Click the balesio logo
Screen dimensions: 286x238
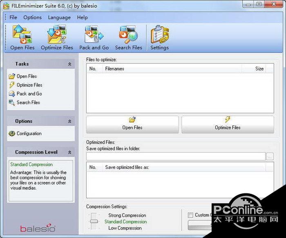click(x=38, y=228)
